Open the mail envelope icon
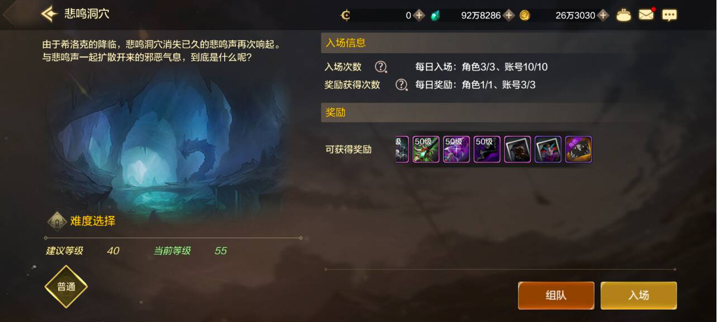The height and width of the screenshot is (322, 717). pos(646,15)
